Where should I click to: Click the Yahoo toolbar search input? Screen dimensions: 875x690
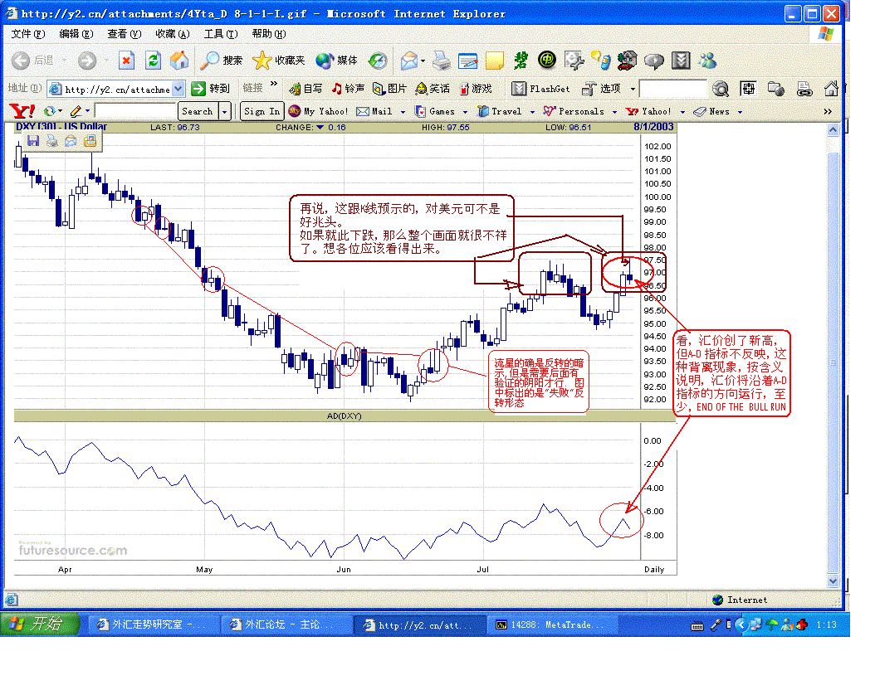134,111
